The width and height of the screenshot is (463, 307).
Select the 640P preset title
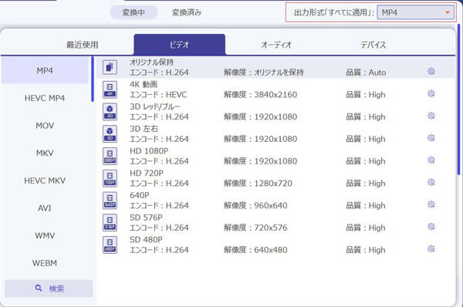pyautogui.click(x=140, y=195)
